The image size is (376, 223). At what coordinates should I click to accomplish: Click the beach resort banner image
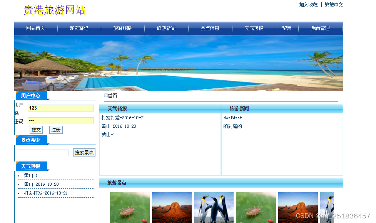tap(179, 63)
